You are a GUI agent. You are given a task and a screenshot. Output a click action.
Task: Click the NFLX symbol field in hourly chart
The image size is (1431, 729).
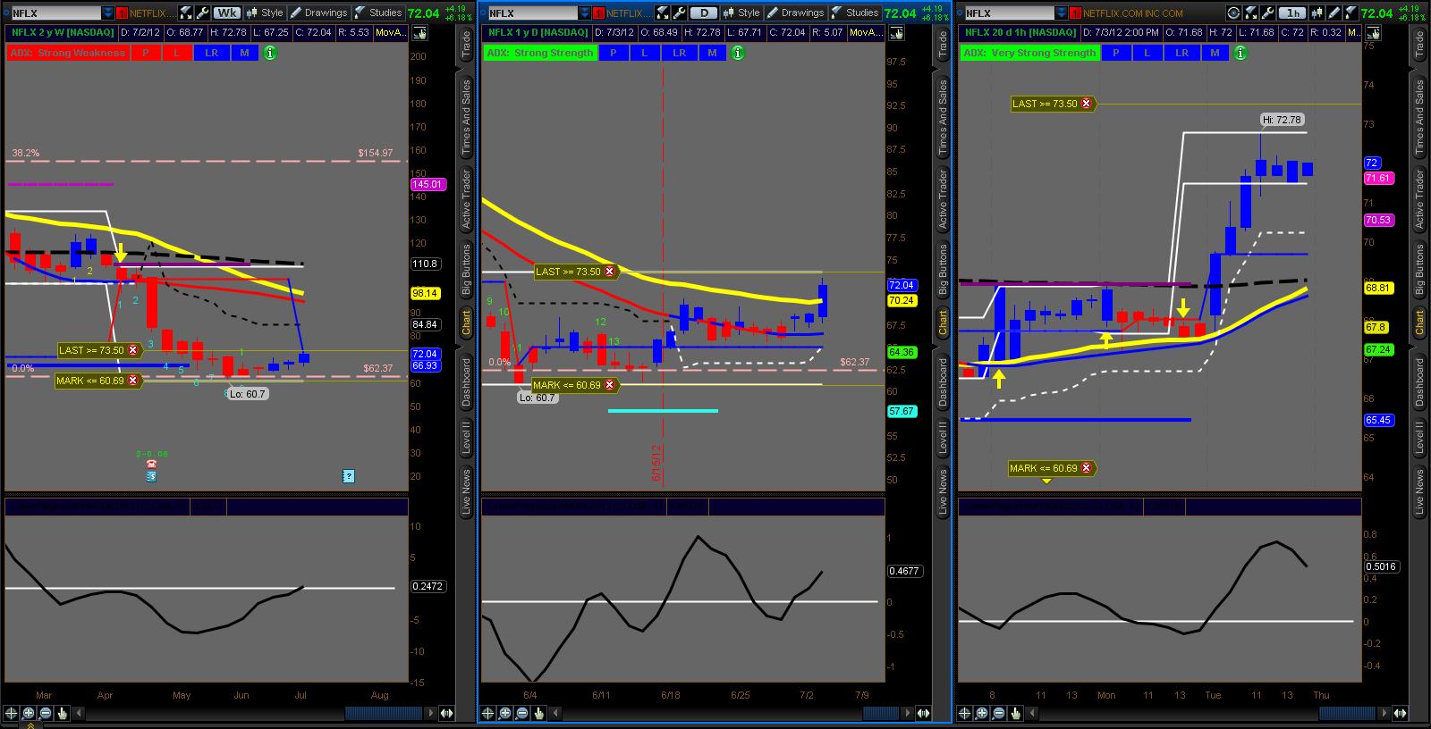point(1009,13)
